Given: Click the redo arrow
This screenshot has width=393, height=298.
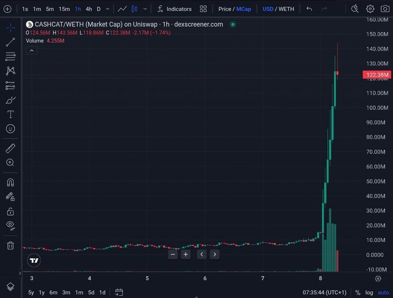Looking at the screenshot, I should (324, 9).
